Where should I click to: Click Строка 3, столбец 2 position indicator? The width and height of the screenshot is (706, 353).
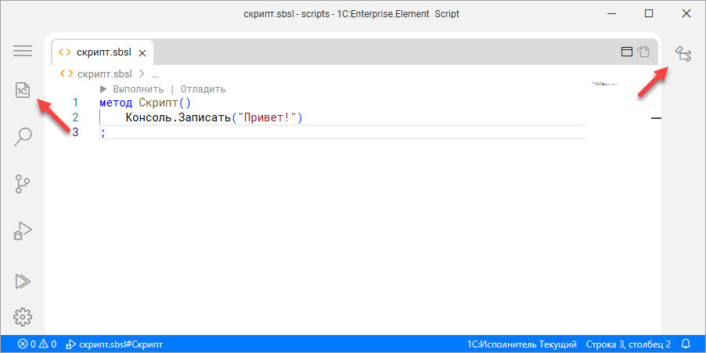click(629, 344)
